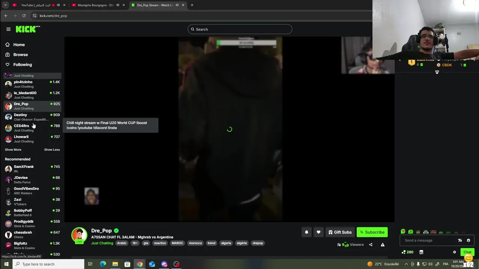The image size is (479, 269).
Task: Reload the kick.com page
Action: [24, 16]
